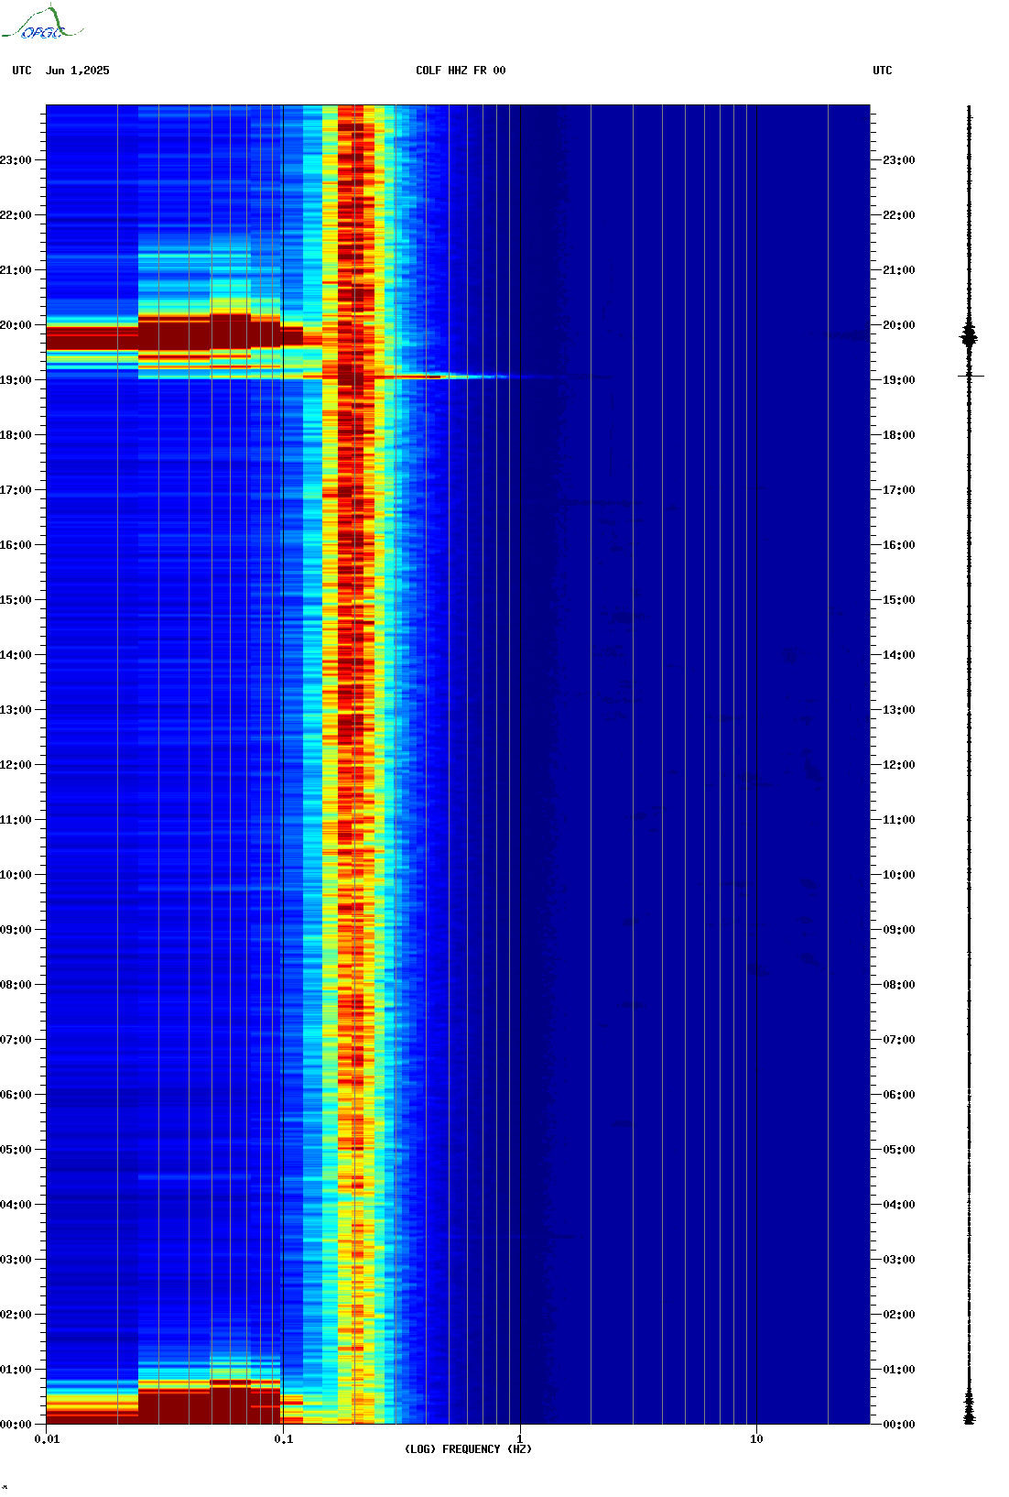Click the seismogram spike marker at 19:00
This screenshot has width=1009, height=1497.
[x=971, y=376]
